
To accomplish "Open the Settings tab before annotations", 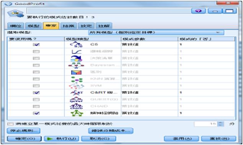I will pyautogui.click(x=86, y=26).
